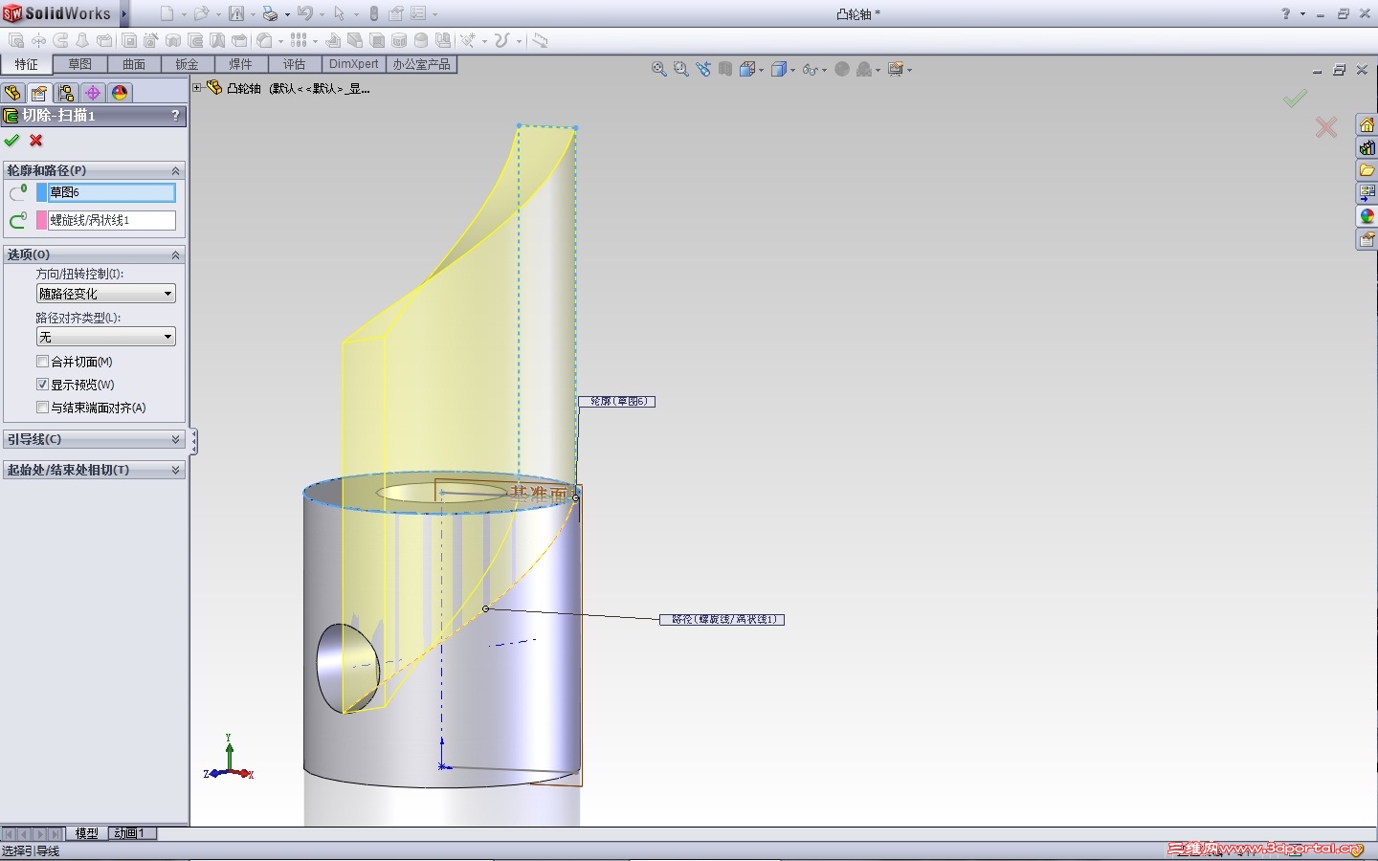The height and width of the screenshot is (861, 1378).
Task: Switch to the 曲面 tab
Action: pos(134,64)
